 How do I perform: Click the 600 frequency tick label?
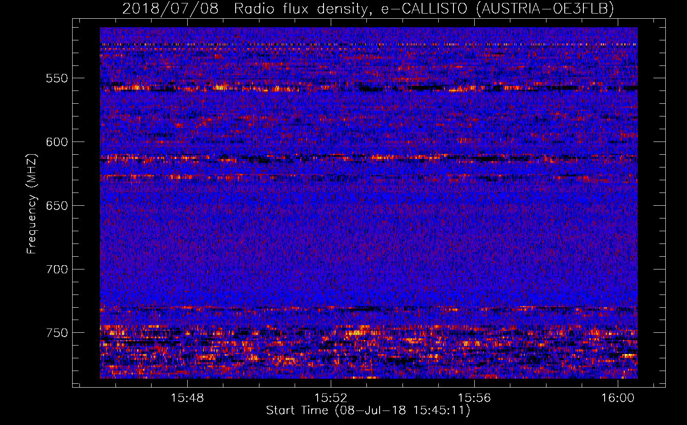tap(57, 142)
